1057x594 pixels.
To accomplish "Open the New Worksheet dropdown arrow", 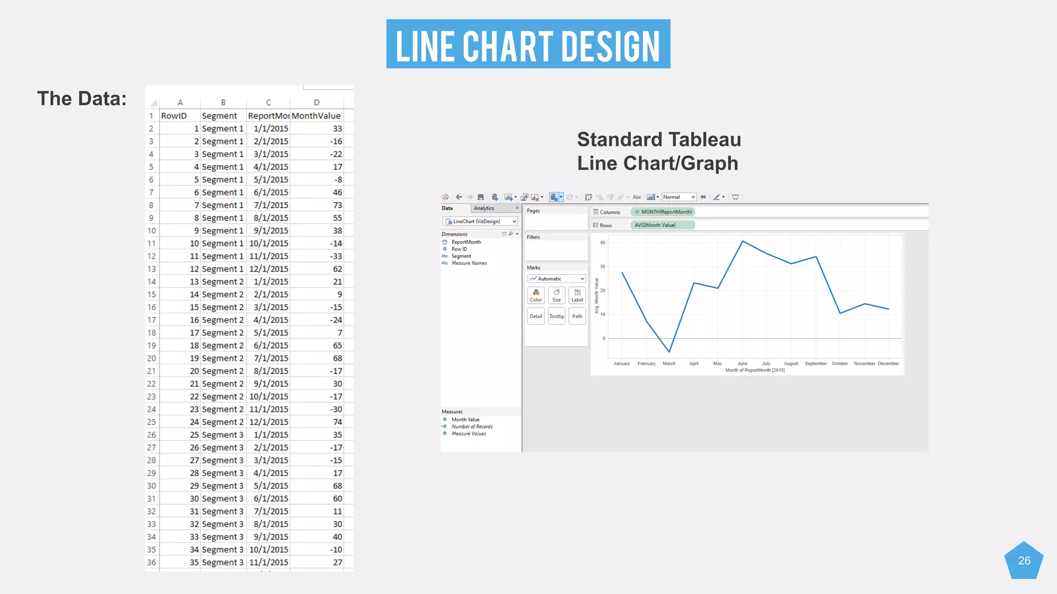I will point(516,197).
